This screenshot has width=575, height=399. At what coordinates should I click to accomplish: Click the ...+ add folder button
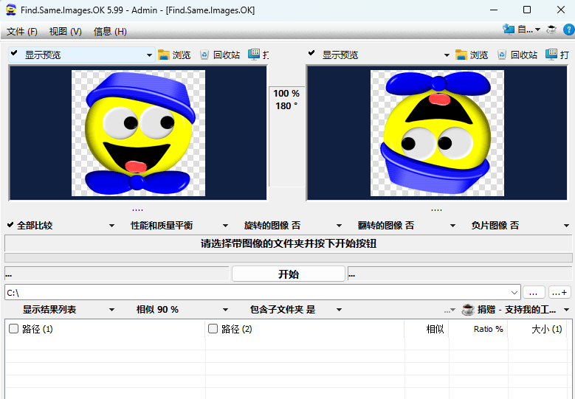(x=559, y=292)
